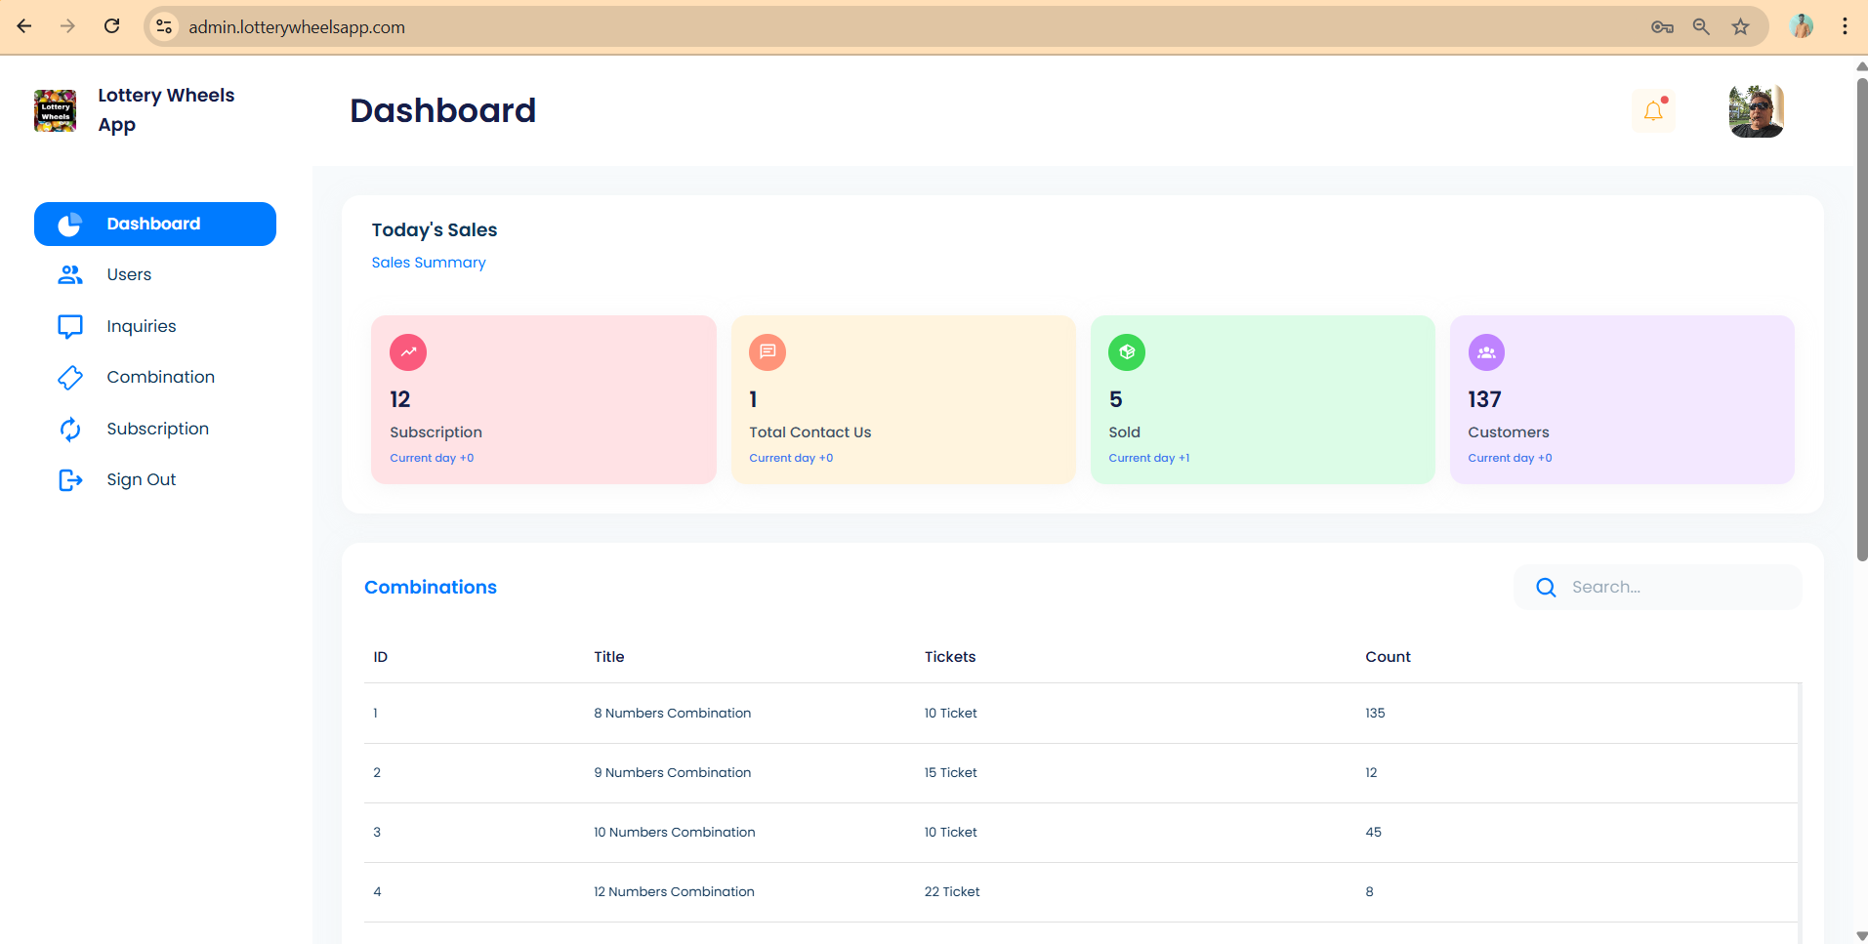Click the Dashboard pie chart icon
1868x944 pixels.
pos(69,225)
